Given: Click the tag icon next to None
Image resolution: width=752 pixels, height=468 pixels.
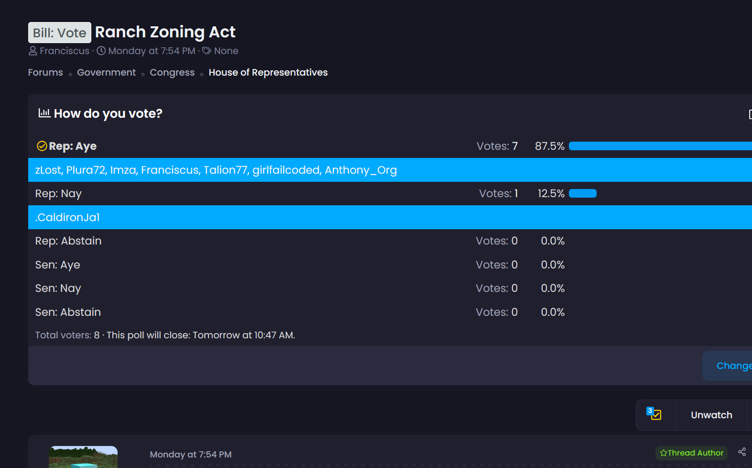Looking at the screenshot, I should click(207, 51).
